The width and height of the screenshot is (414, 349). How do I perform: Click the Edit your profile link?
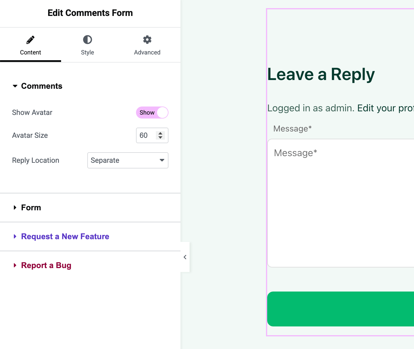coord(385,108)
